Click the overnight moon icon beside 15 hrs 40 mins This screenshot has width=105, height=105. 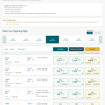13,73
